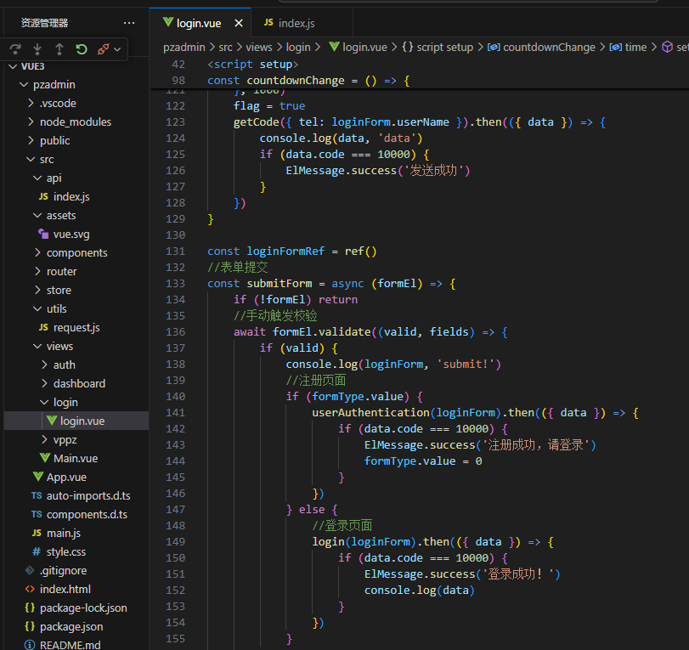The height and width of the screenshot is (650, 689).
Task: Click line number 133 in the gutter
Action: 175,284
